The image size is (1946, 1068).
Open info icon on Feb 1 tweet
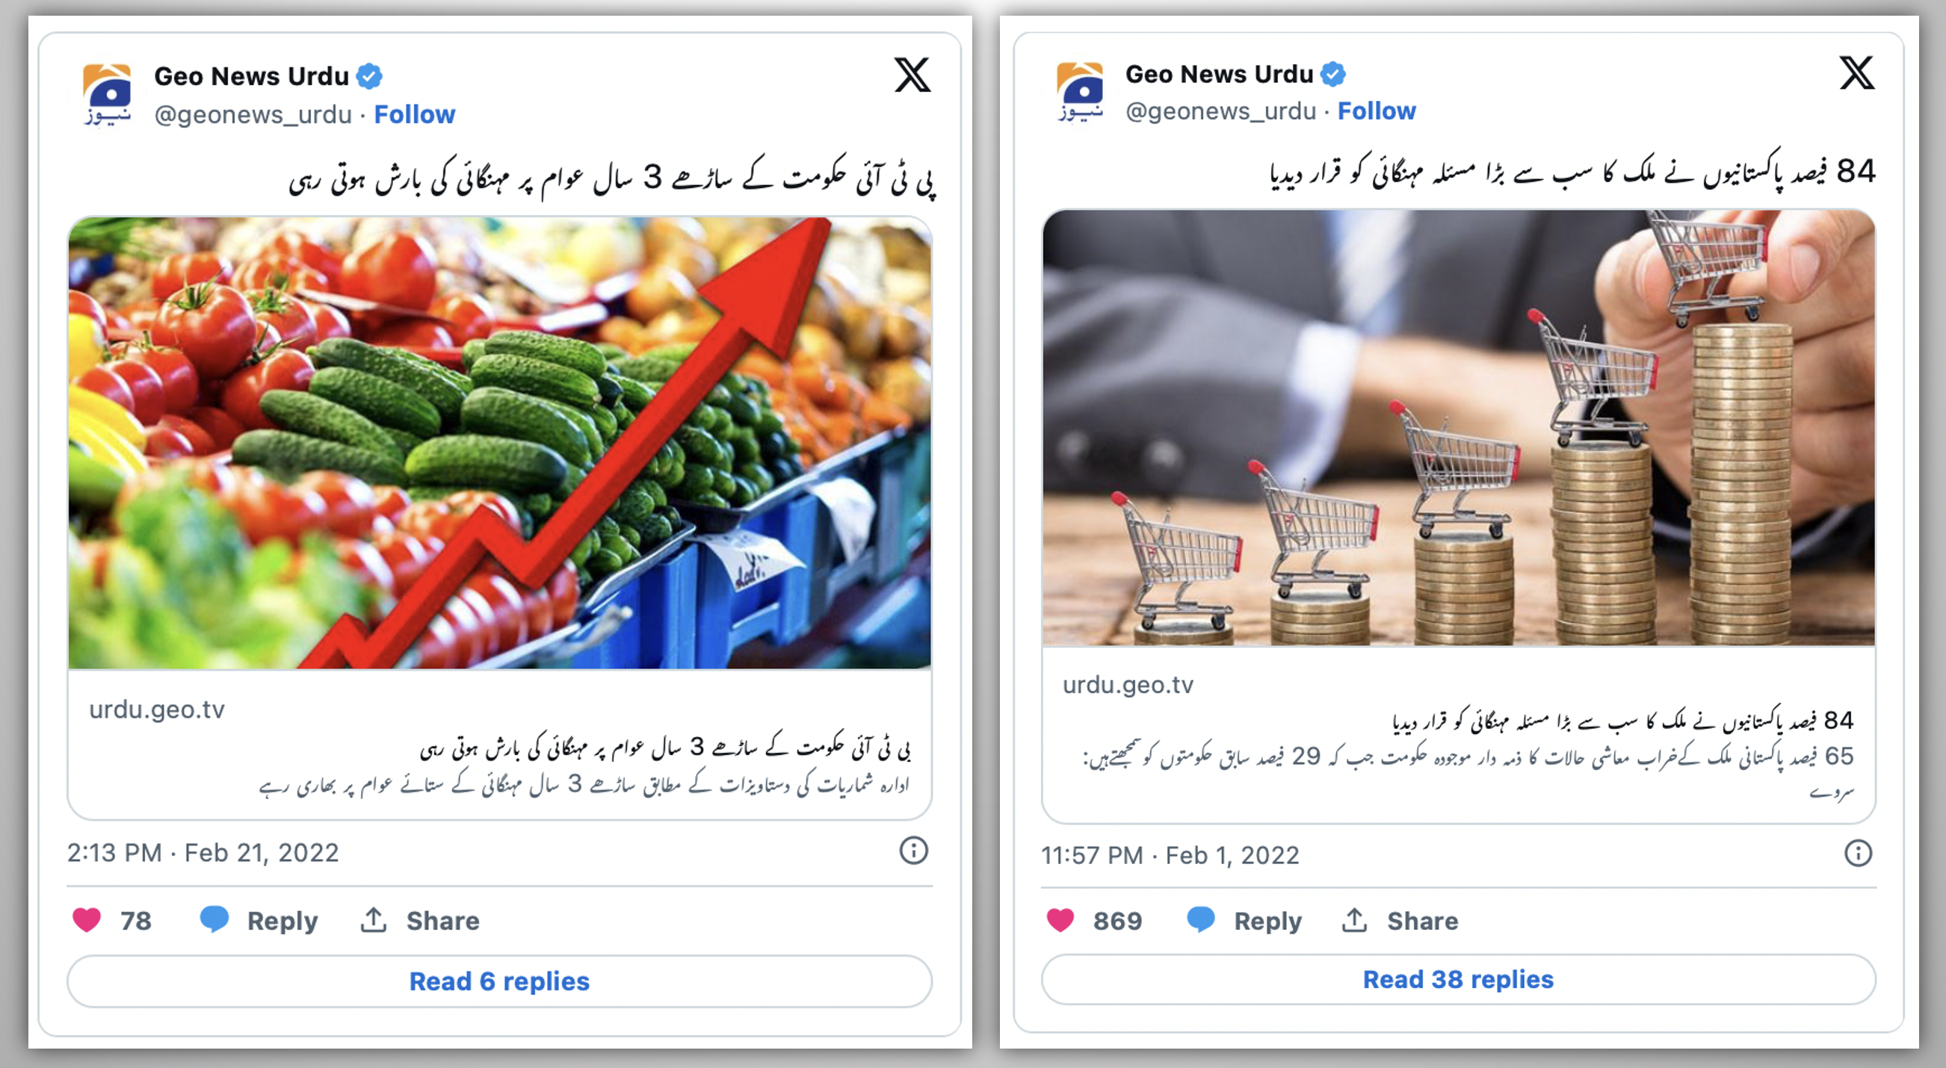pyautogui.click(x=1858, y=854)
